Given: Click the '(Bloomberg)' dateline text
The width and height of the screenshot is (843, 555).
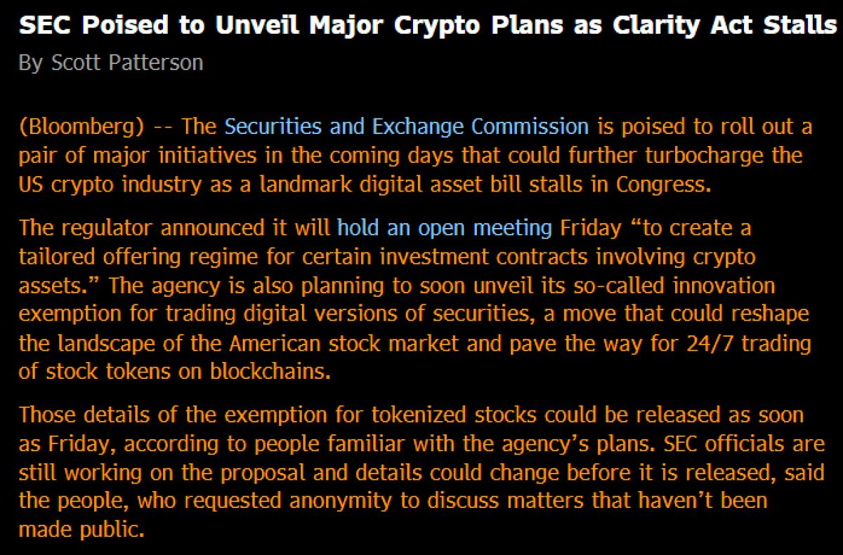Looking at the screenshot, I should pos(81,127).
